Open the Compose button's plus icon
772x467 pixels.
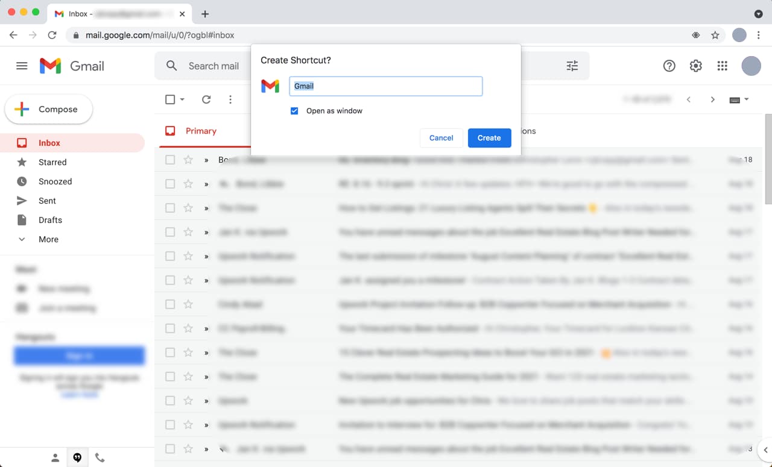22,109
